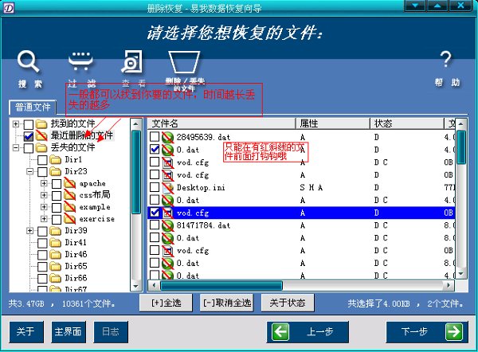Click the 找到的文件 folder icon
Screen dimensions: 478x352
coord(41,123)
